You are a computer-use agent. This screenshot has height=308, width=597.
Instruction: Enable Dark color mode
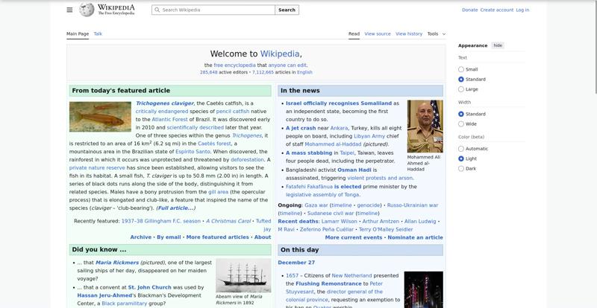point(461,169)
